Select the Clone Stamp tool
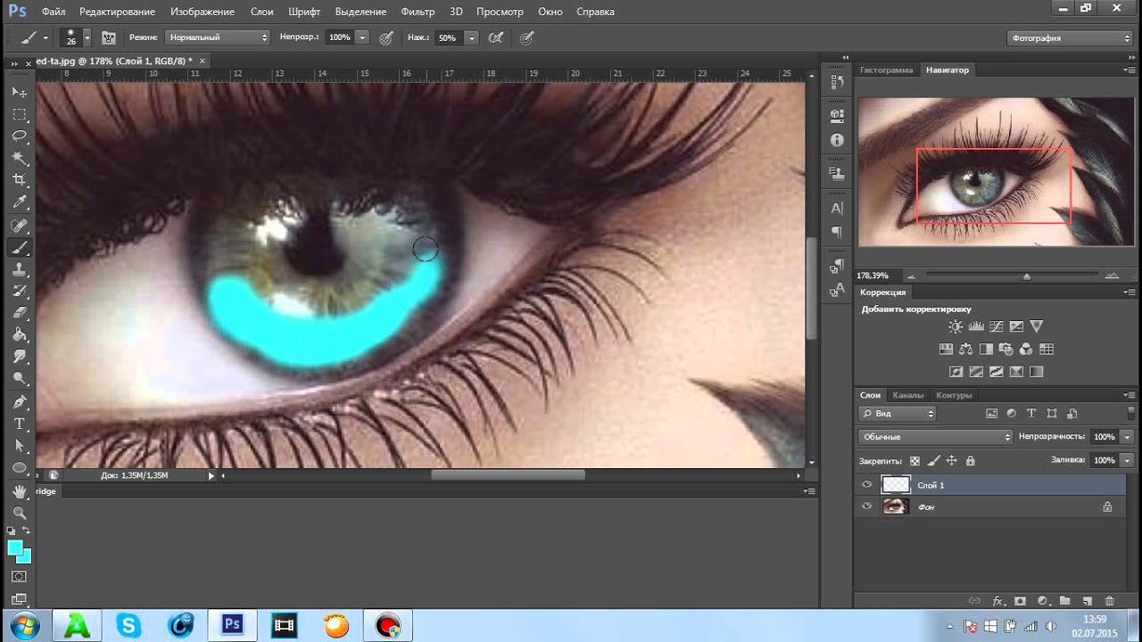The width and height of the screenshot is (1142, 642). (x=20, y=269)
